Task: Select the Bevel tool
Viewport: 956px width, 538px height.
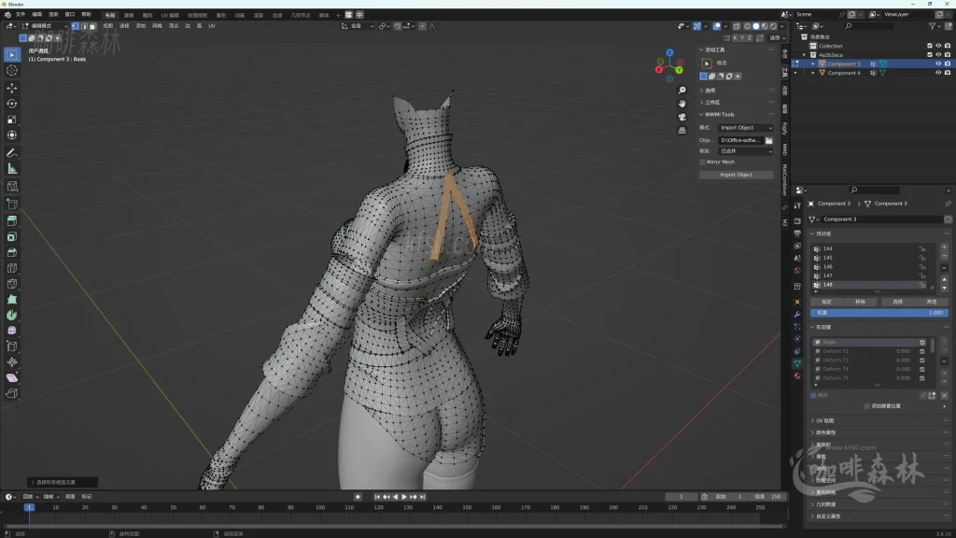Action: tap(11, 252)
